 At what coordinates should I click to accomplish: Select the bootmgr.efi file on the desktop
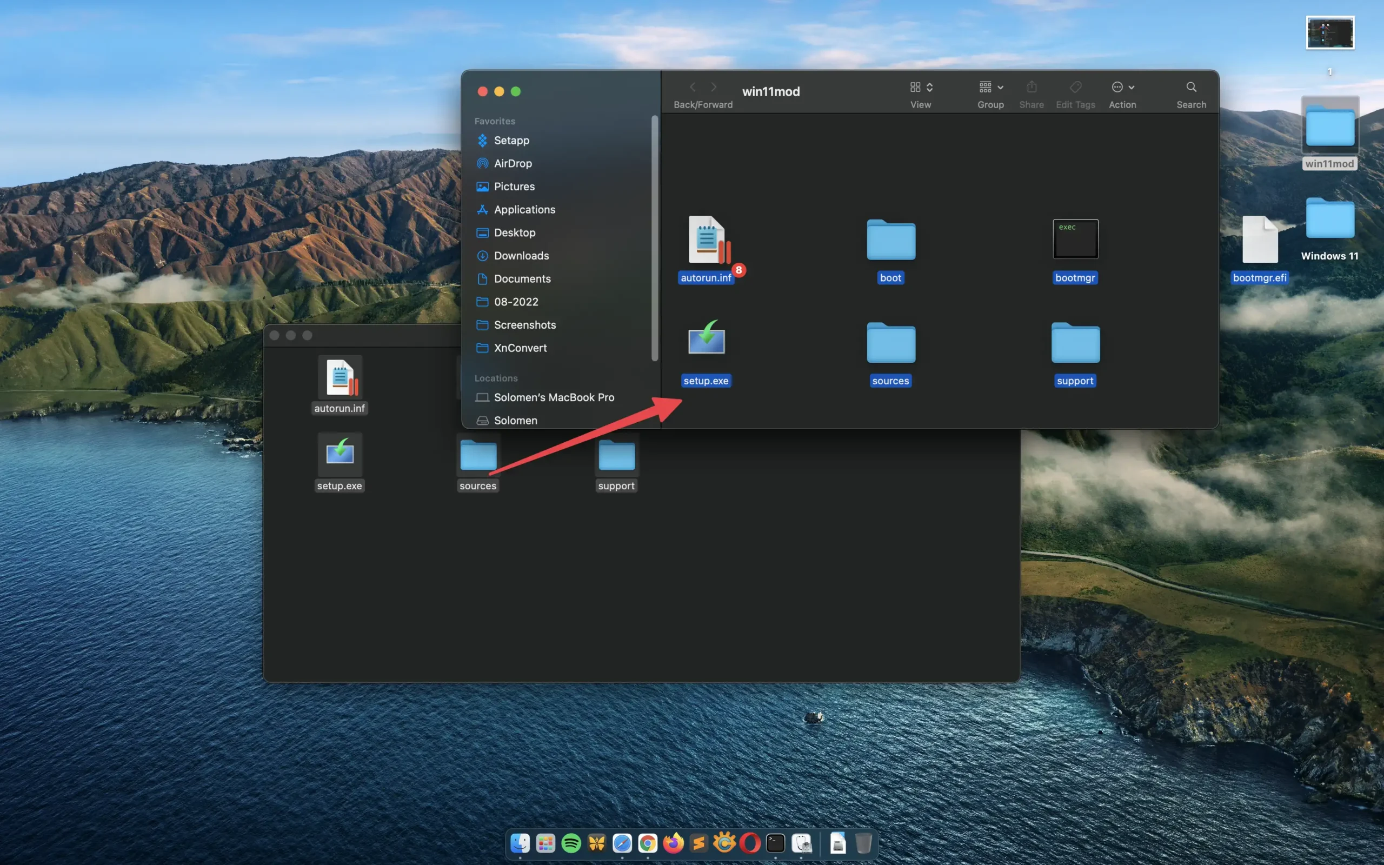point(1260,249)
